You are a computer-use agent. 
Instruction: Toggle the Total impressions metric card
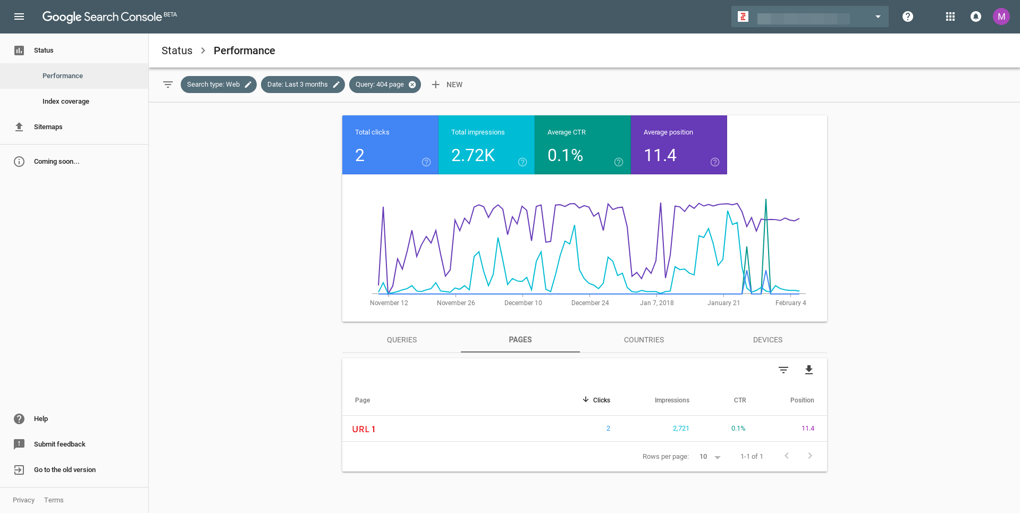(x=486, y=145)
